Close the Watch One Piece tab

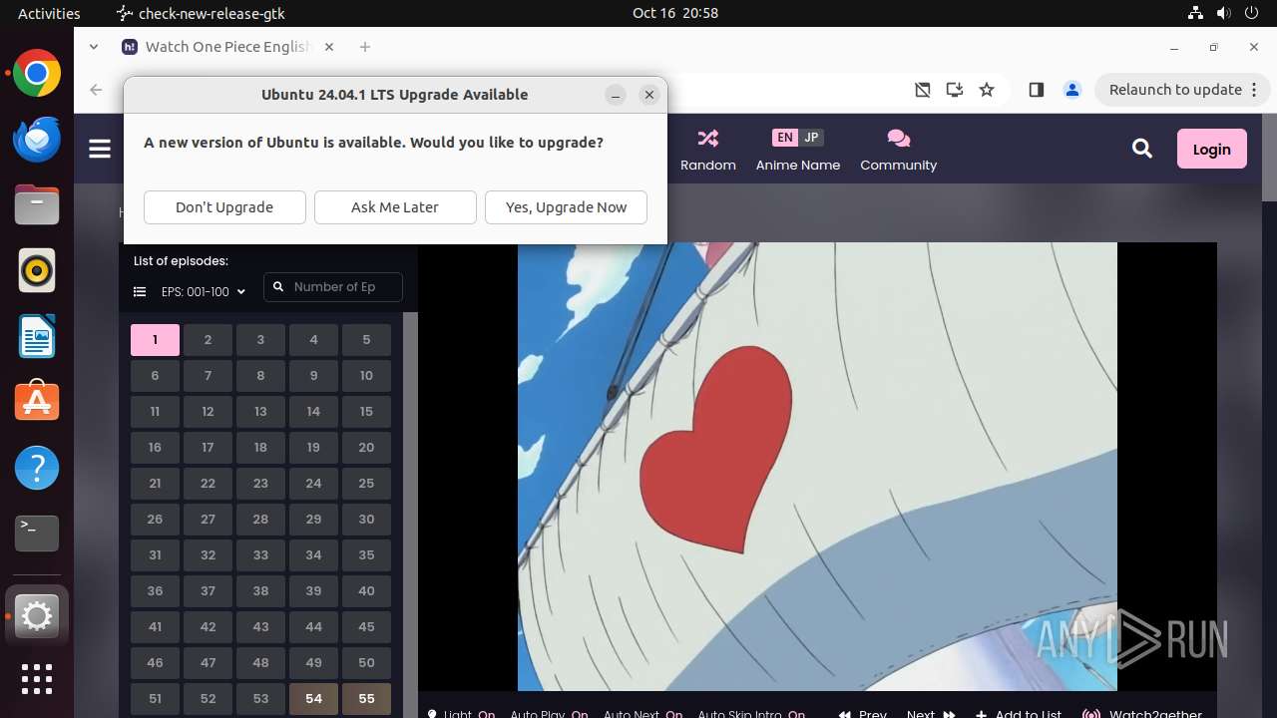pos(329,47)
